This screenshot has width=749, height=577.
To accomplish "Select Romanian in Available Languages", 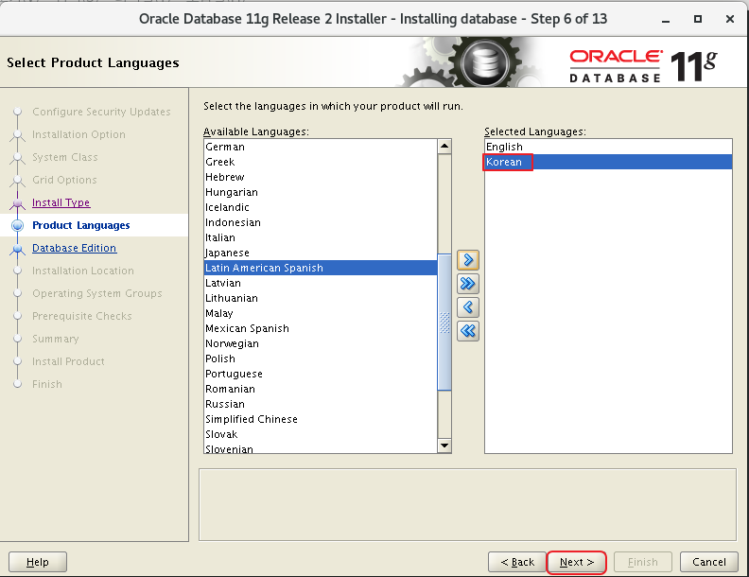I will pyautogui.click(x=320, y=389).
